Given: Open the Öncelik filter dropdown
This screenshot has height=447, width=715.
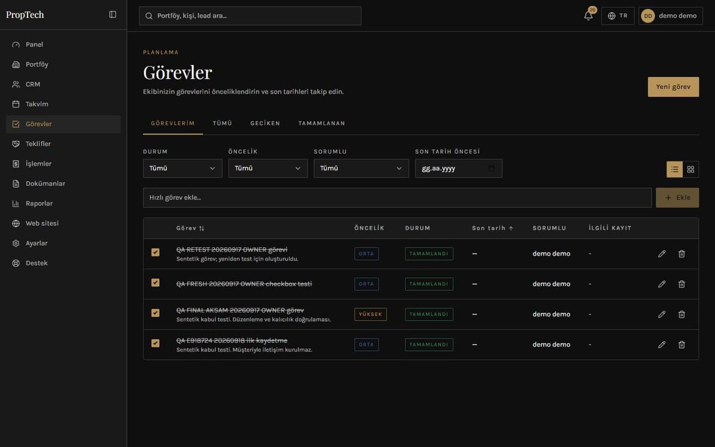Looking at the screenshot, I should tap(268, 169).
